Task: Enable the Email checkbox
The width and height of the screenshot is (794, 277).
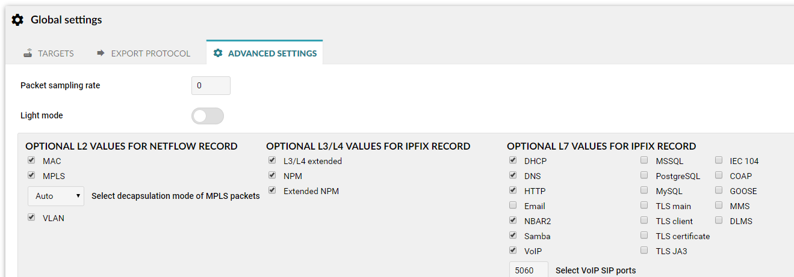Action: [x=513, y=205]
